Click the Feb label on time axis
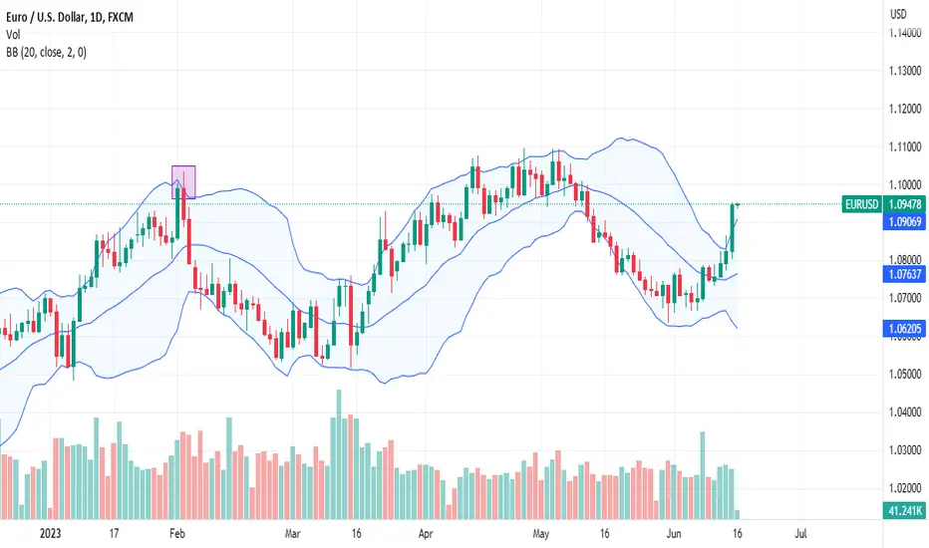This screenshot has width=929, height=548. coord(177,534)
